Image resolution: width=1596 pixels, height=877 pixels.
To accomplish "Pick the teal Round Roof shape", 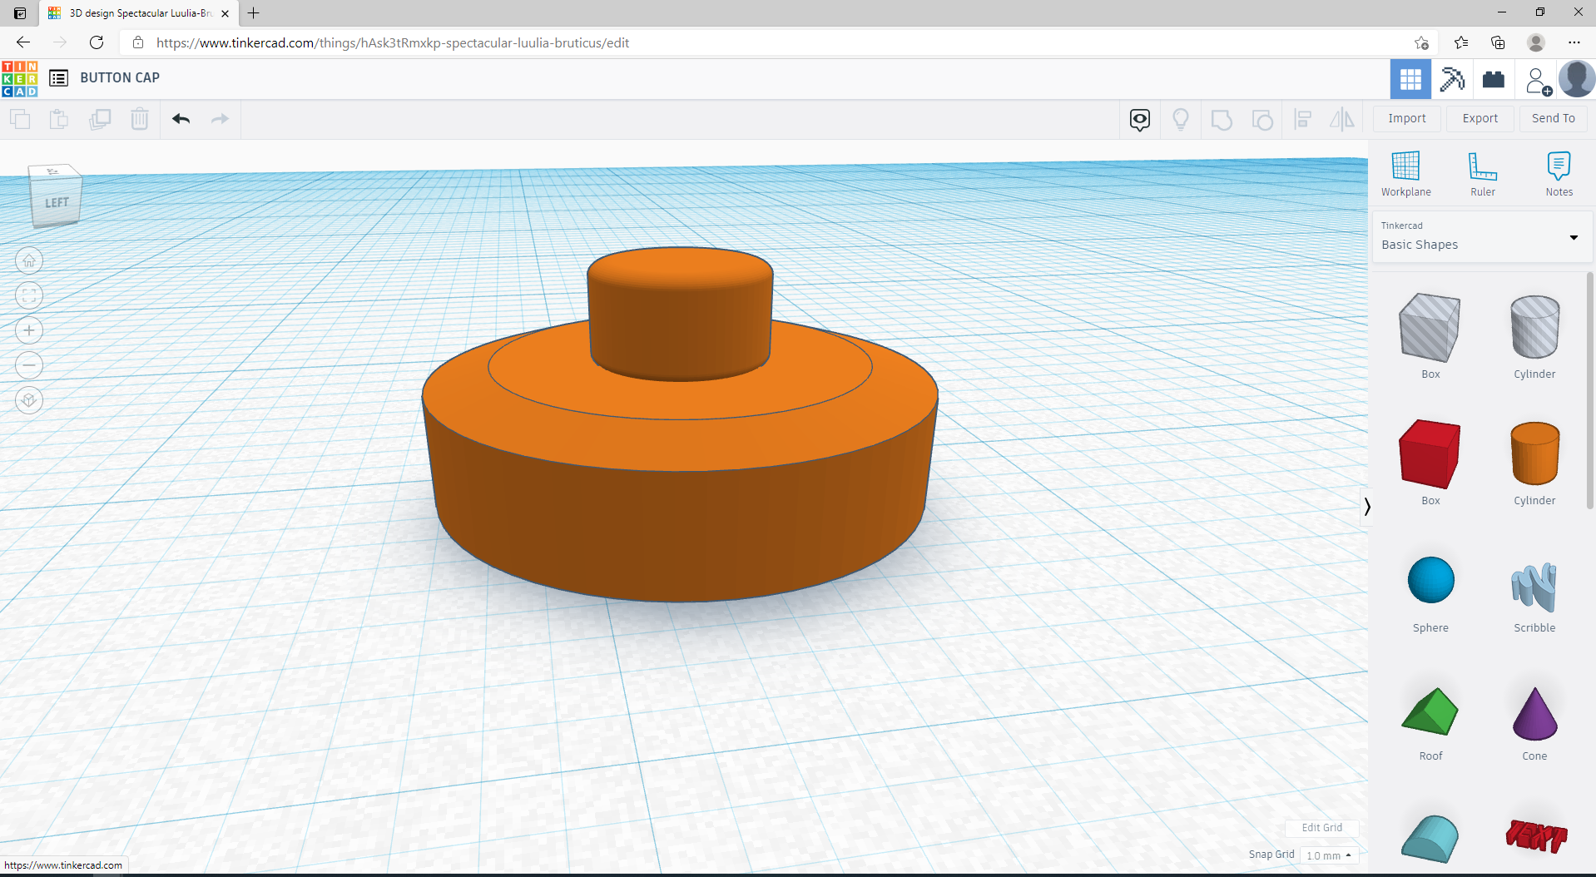I will [1430, 839].
